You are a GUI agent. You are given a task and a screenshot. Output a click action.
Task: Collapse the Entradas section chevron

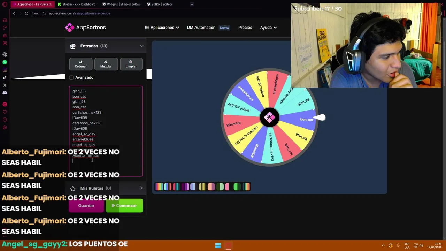(x=141, y=46)
